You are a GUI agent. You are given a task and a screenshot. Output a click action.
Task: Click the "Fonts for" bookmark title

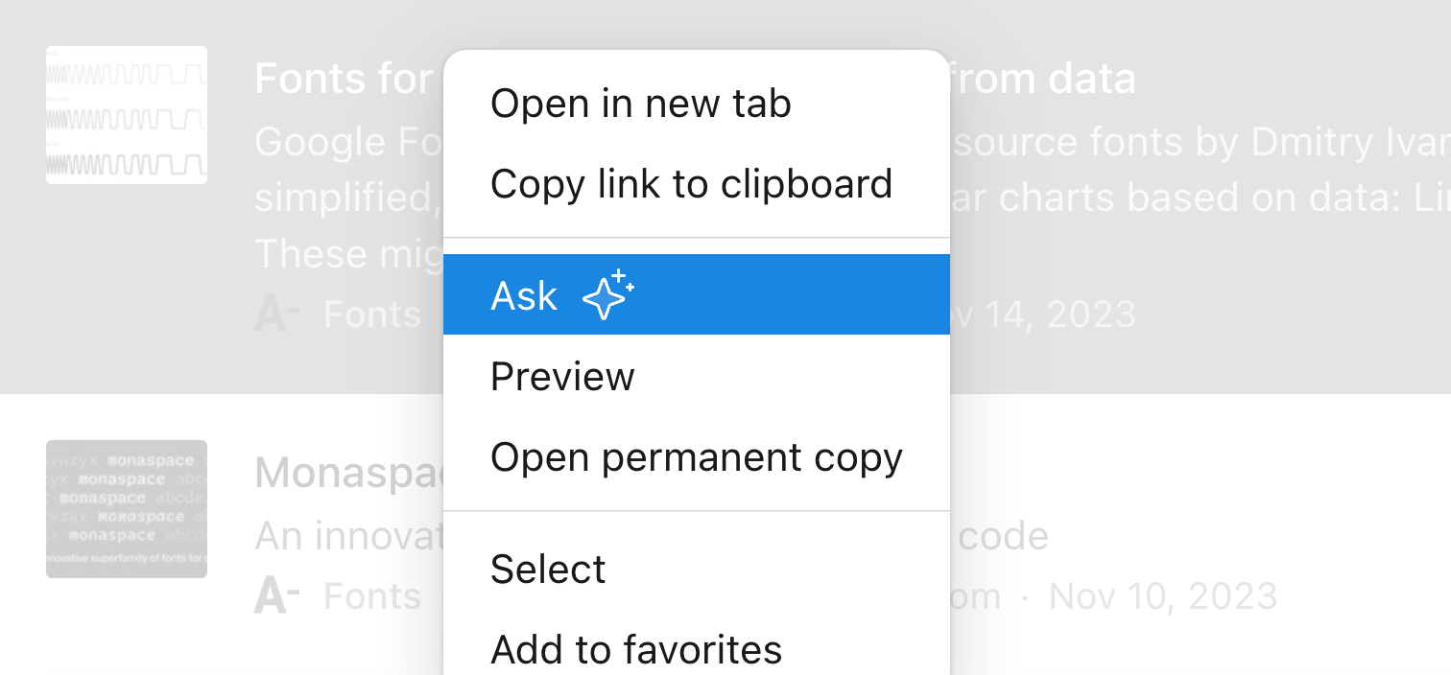tap(345, 79)
